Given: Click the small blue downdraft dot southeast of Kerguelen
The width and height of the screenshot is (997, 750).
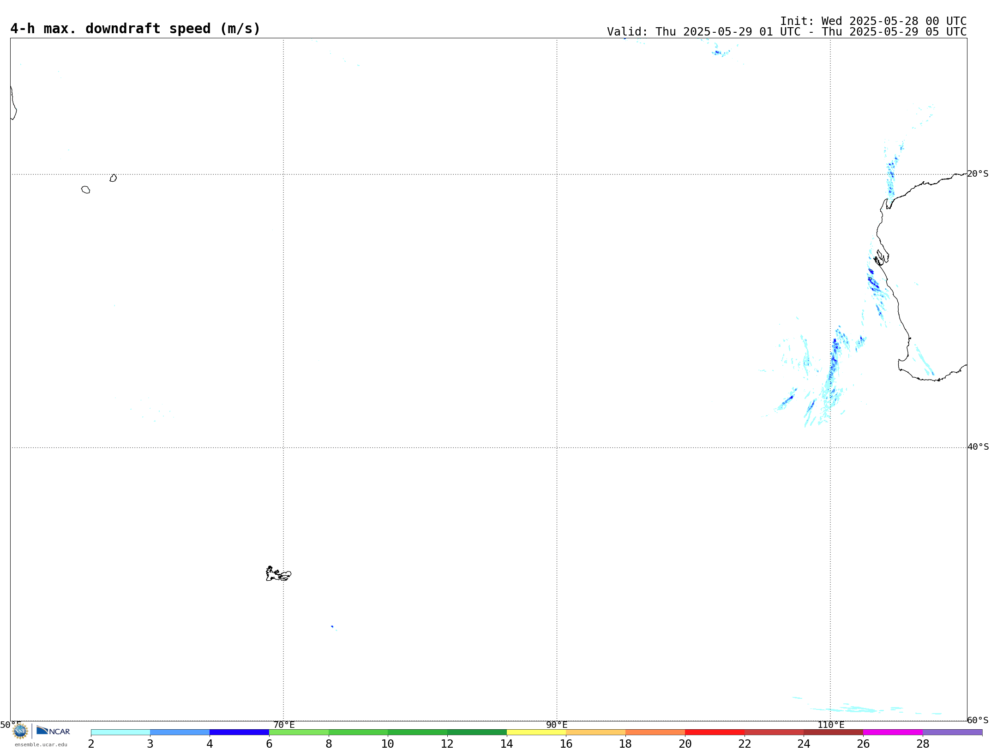Looking at the screenshot, I should (x=332, y=626).
